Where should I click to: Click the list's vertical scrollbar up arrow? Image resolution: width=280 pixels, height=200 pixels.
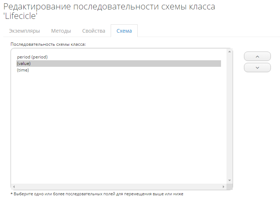(x=229, y=52)
